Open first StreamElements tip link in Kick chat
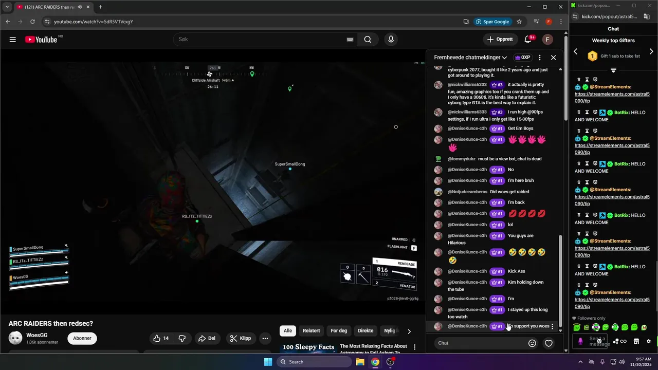 (612, 98)
